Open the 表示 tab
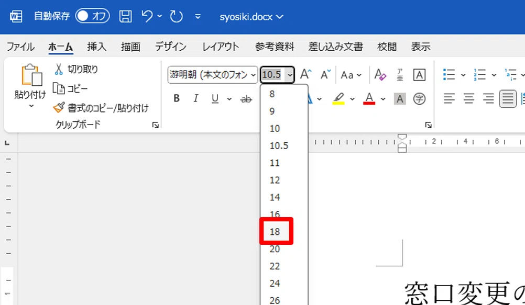This screenshot has width=525, height=305. (421, 47)
